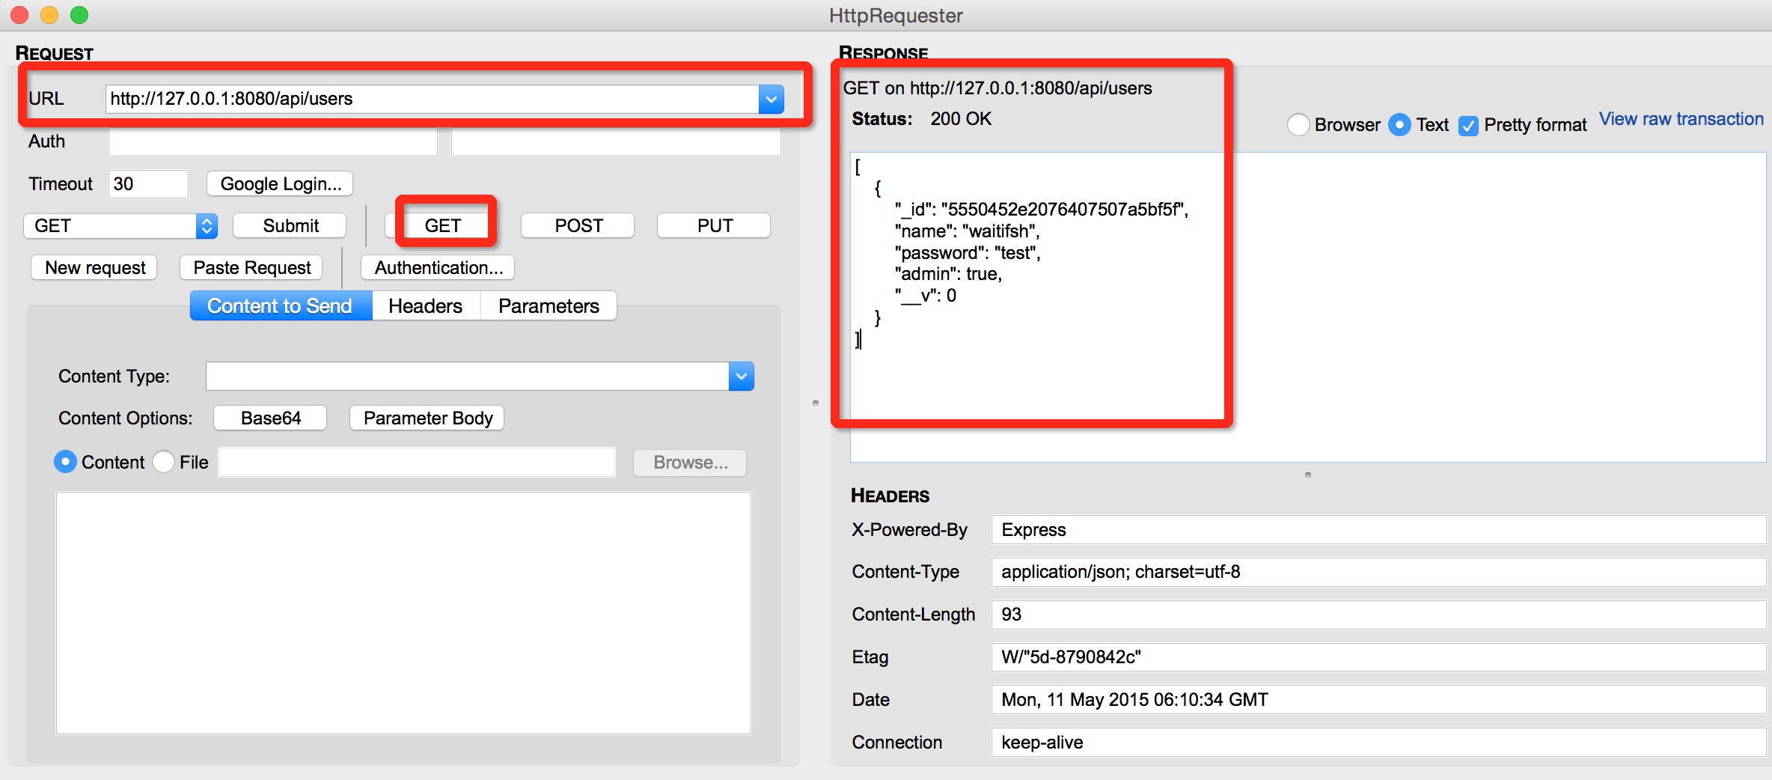The image size is (1772, 780).
Task: Click the "password": "test" response line
Action: point(968,253)
